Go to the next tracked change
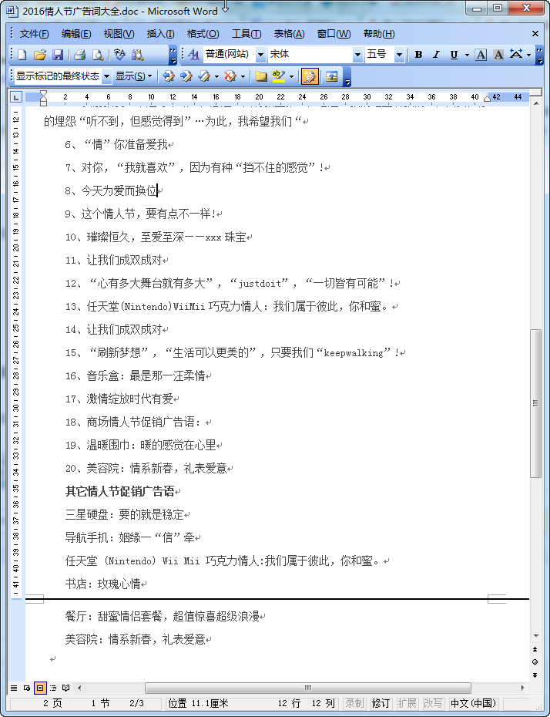Screen dimensions: 550x717 pyautogui.click(x=186, y=76)
